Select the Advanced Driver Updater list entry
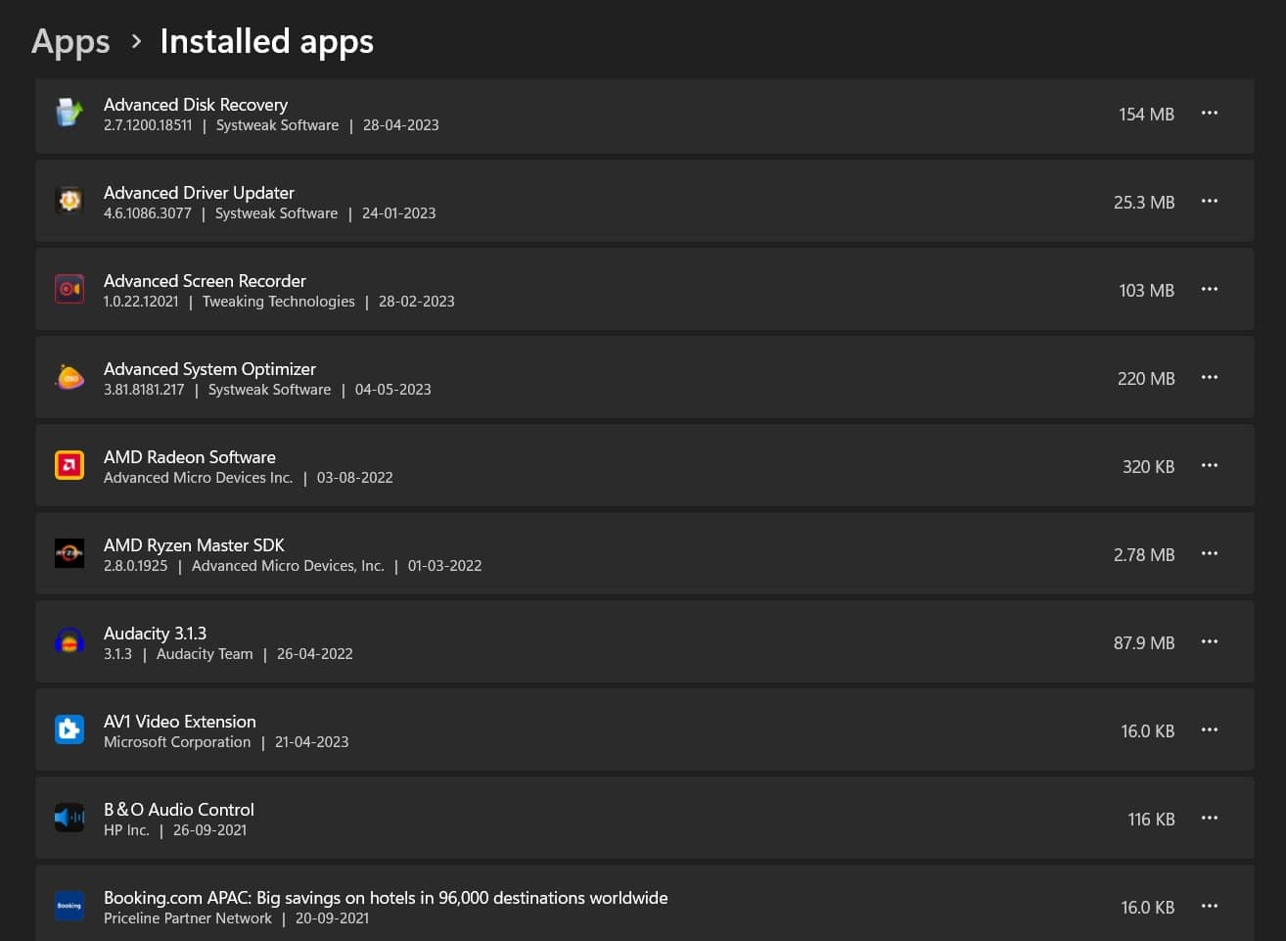The image size is (1286, 941). click(x=587, y=201)
